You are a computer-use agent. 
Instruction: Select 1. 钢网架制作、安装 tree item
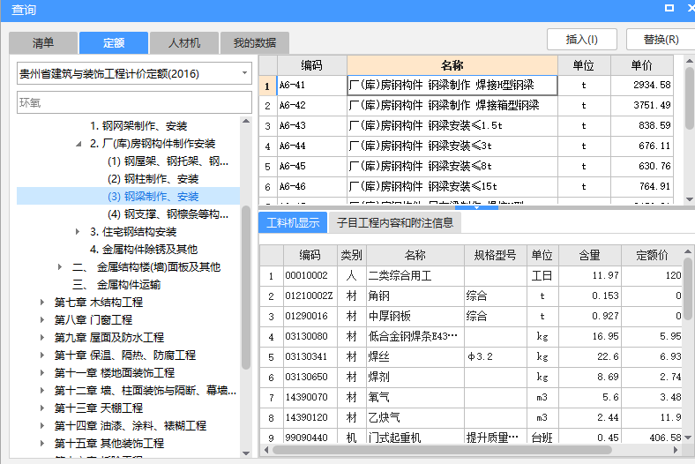coord(138,126)
